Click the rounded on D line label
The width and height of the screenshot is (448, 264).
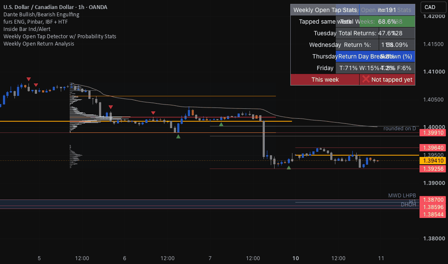click(399, 129)
